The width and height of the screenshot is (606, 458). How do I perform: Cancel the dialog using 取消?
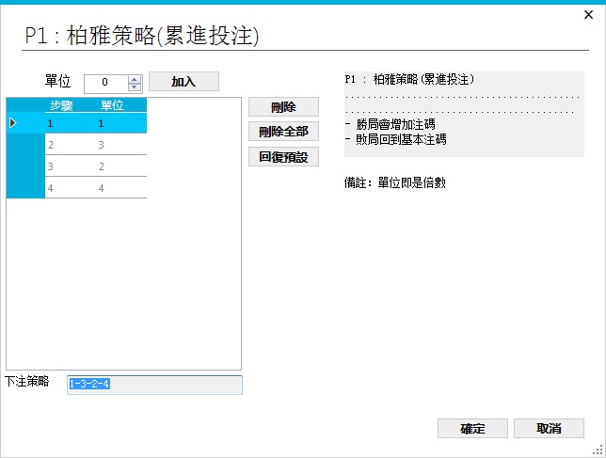[549, 429]
